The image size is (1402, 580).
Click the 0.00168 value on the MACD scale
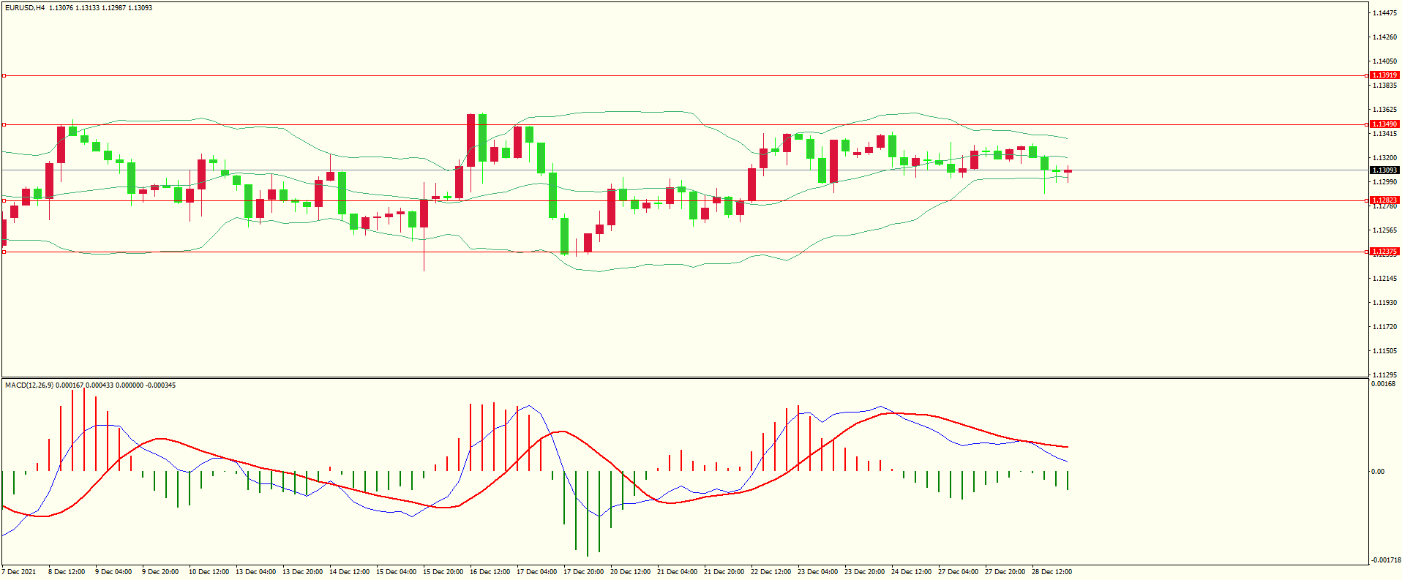pyautogui.click(x=1382, y=384)
